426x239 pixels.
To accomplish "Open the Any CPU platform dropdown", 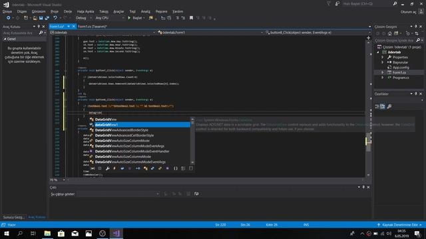I will [109, 18].
